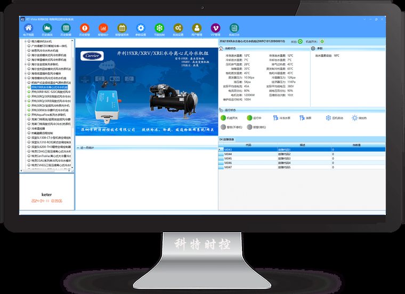Toggle green 机组开关 indicator under 运行状态

tap(223, 118)
